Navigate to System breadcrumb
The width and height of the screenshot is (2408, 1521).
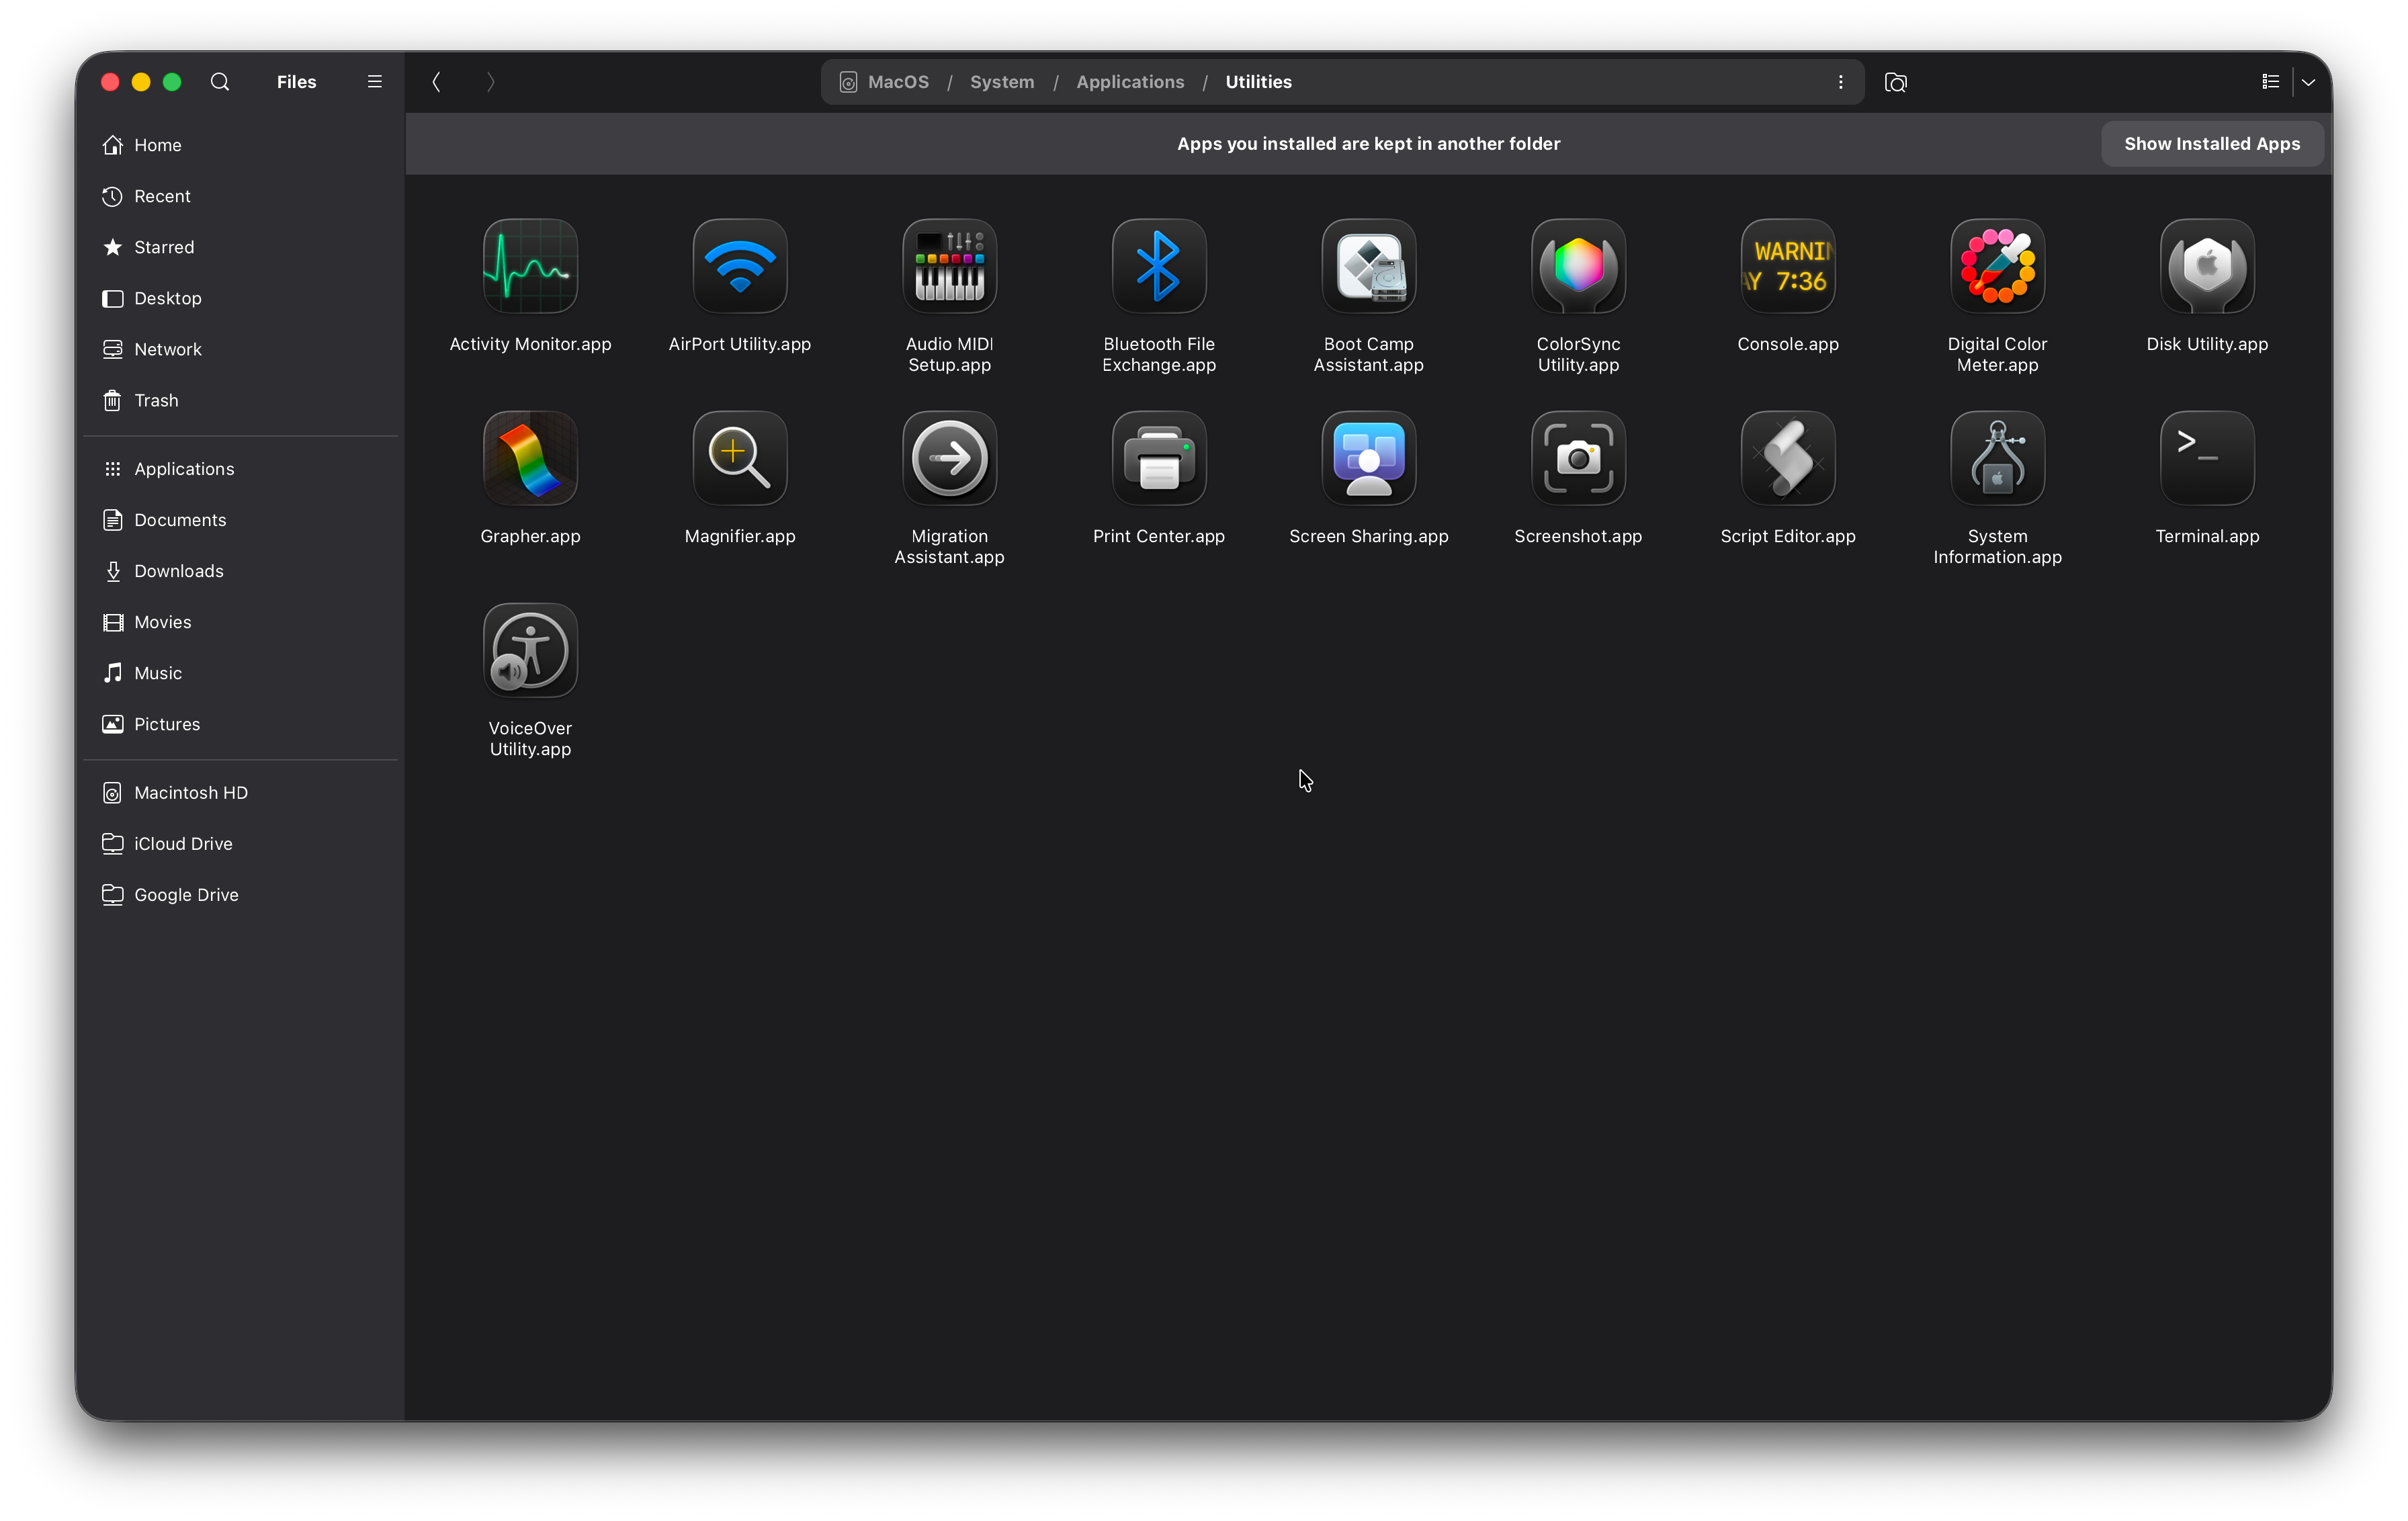tap(1002, 82)
